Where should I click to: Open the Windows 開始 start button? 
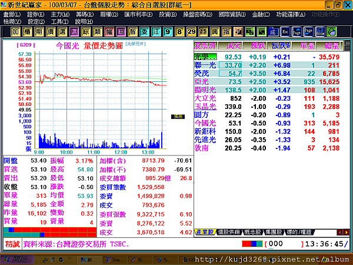(x=17, y=260)
